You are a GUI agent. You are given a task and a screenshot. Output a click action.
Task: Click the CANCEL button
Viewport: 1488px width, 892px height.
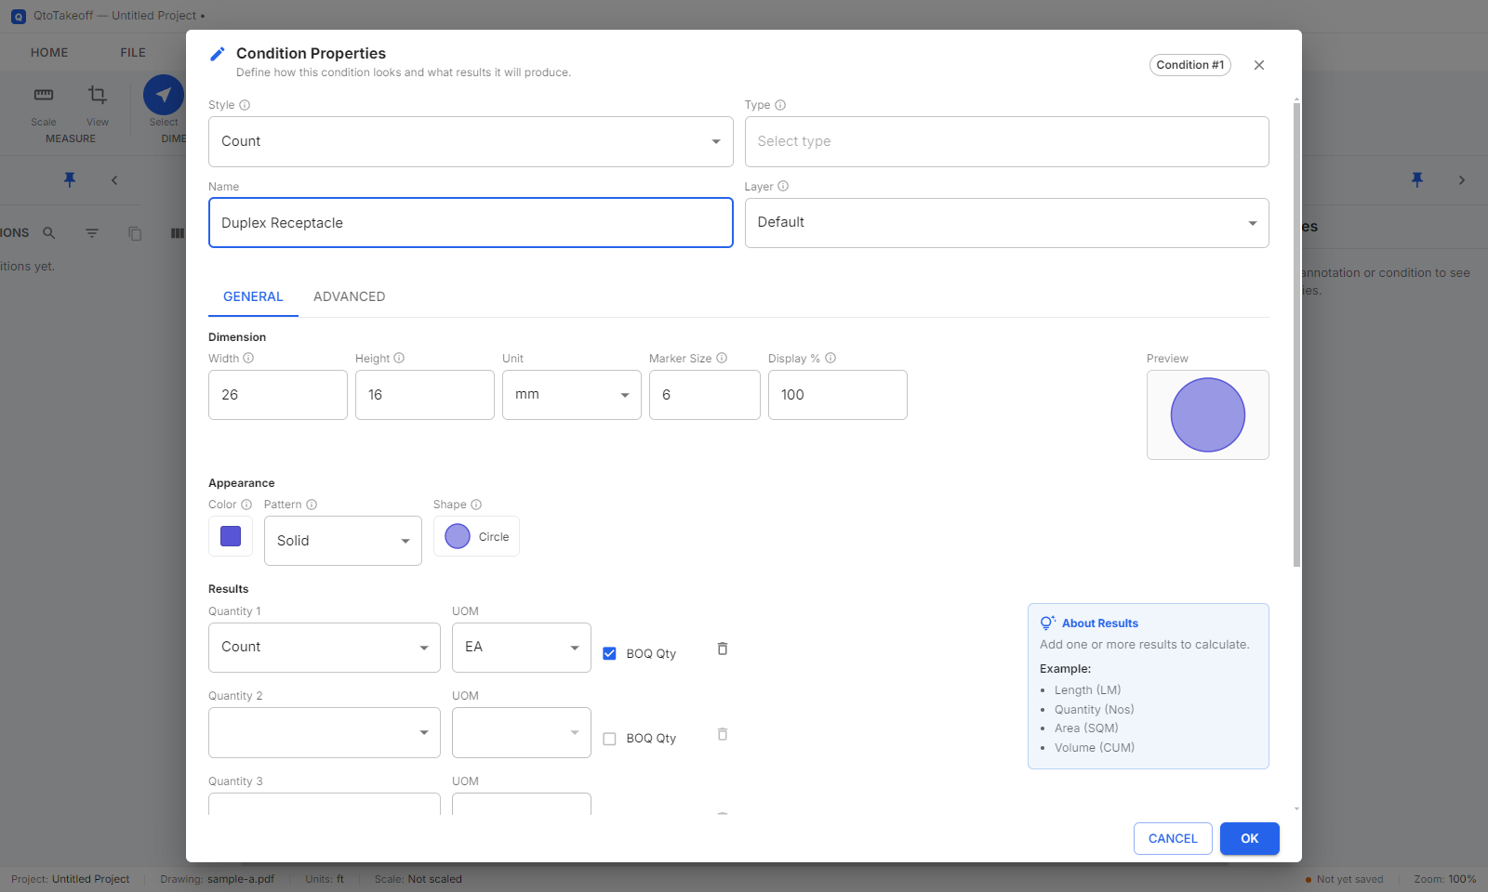click(x=1173, y=838)
